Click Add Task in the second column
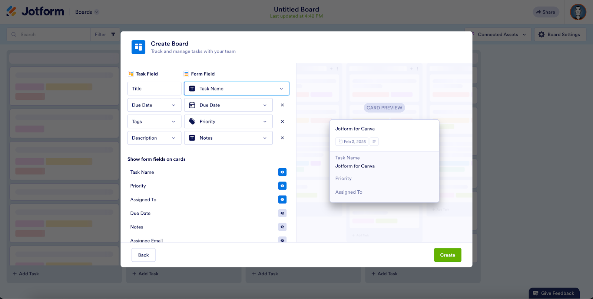This screenshot has height=299, width=593. [145, 274]
